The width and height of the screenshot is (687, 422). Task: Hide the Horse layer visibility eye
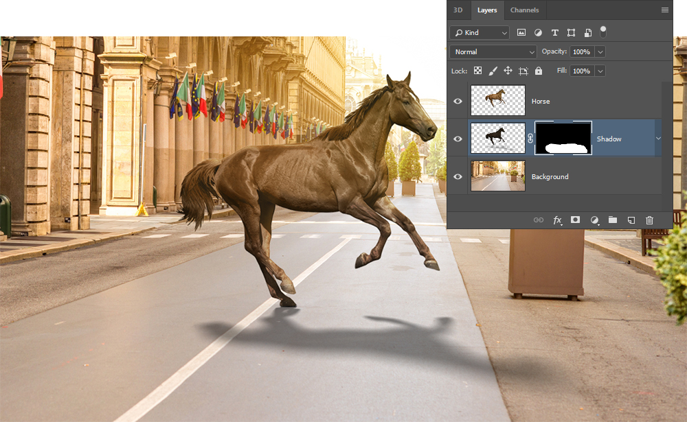coord(458,101)
